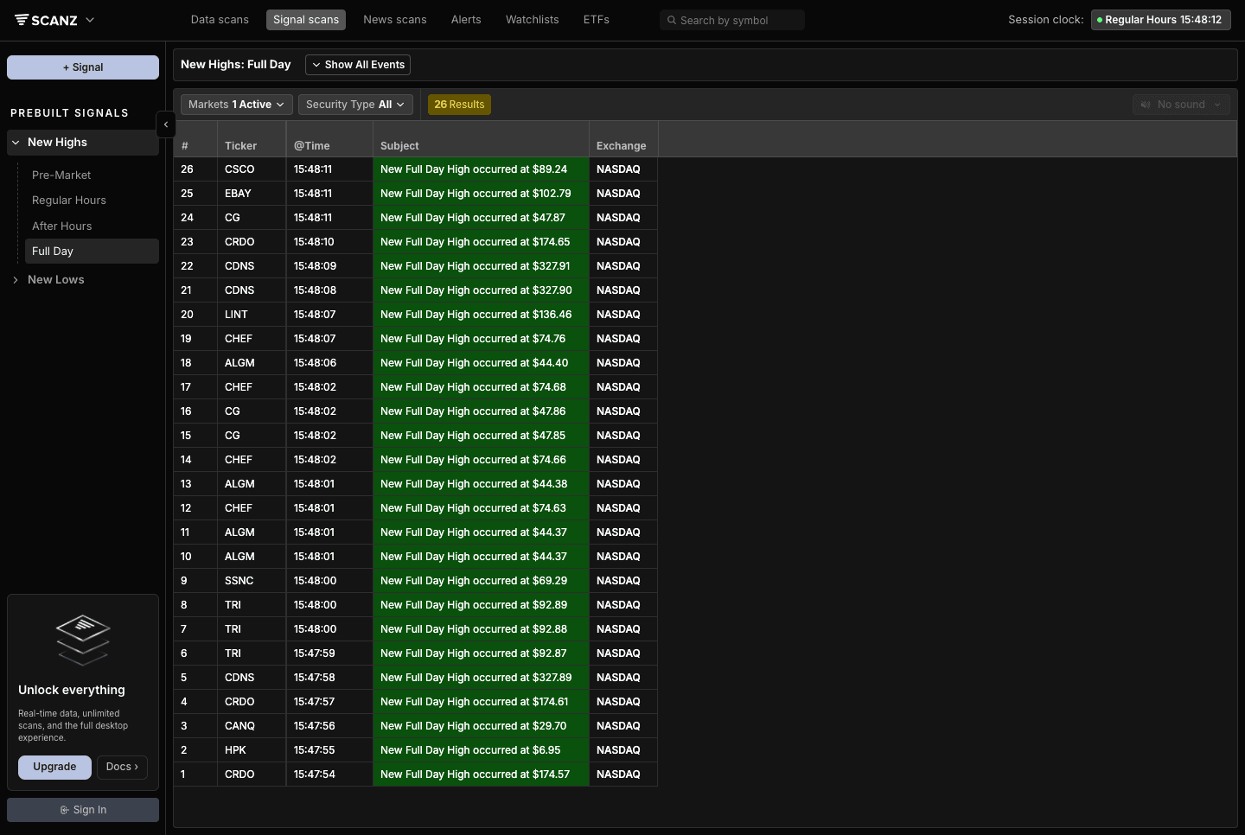The width and height of the screenshot is (1245, 835).
Task: Add a new signal with + Signal
Action: (83, 67)
